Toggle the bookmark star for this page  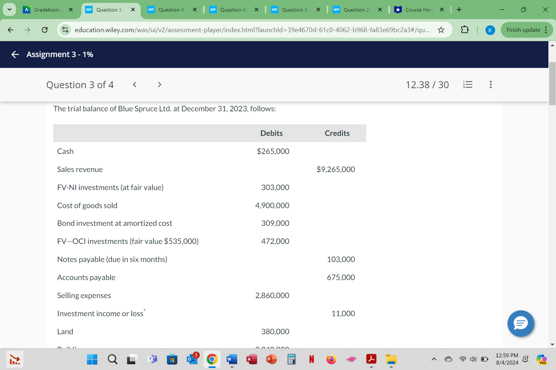coord(441,30)
